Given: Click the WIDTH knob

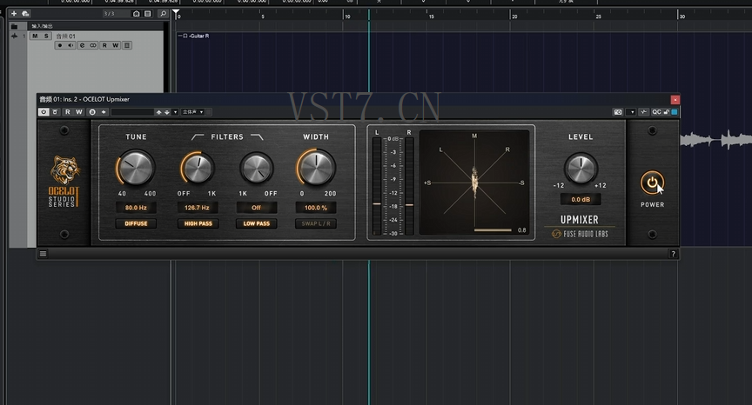Looking at the screenshot, I should click(316, 168).
